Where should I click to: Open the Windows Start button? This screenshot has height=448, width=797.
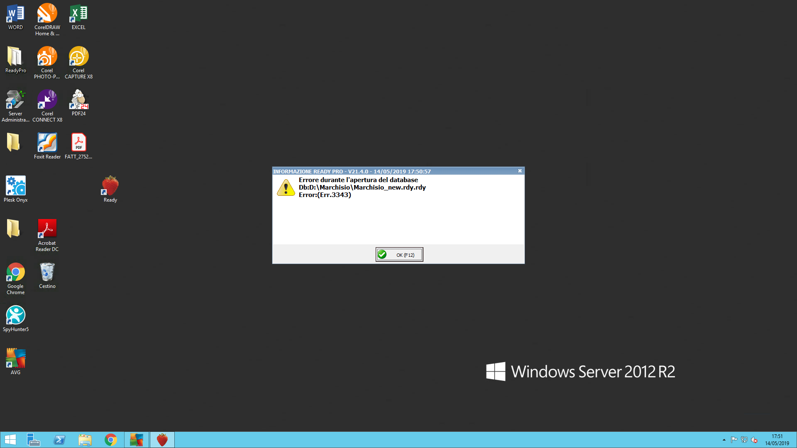(10, 440)
